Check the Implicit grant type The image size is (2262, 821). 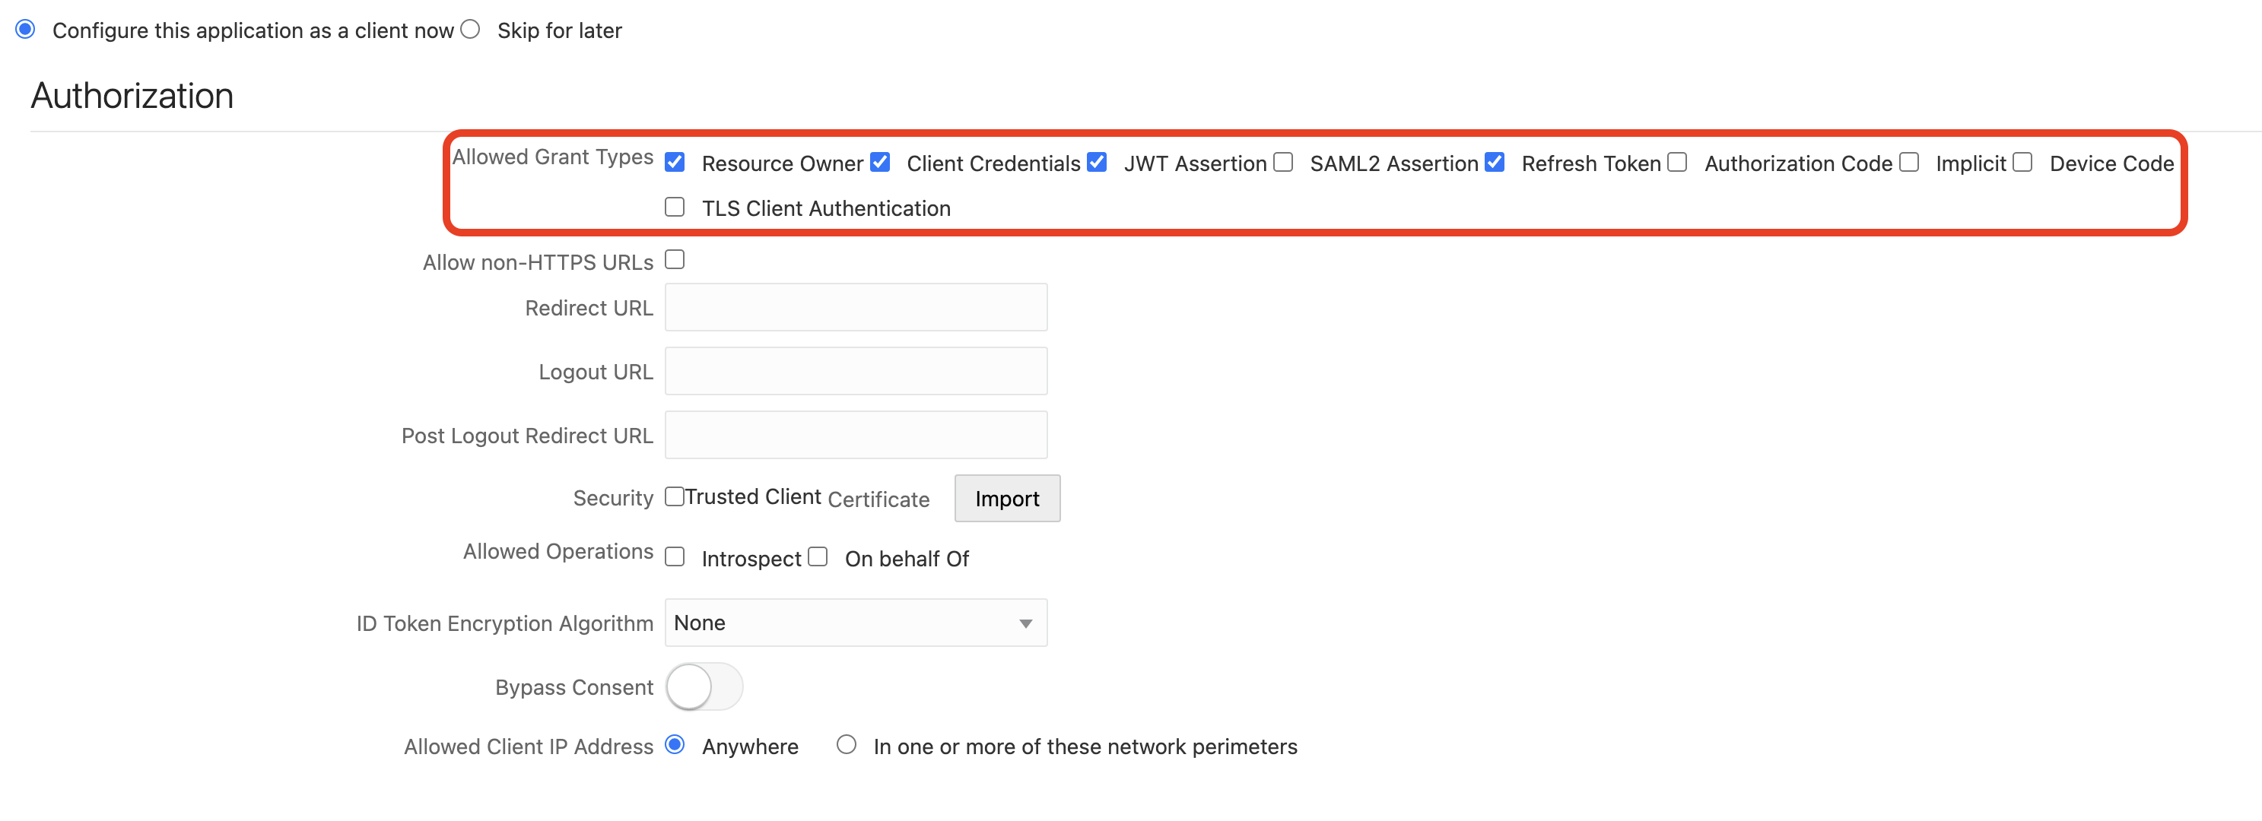(x=1909, y=163)
